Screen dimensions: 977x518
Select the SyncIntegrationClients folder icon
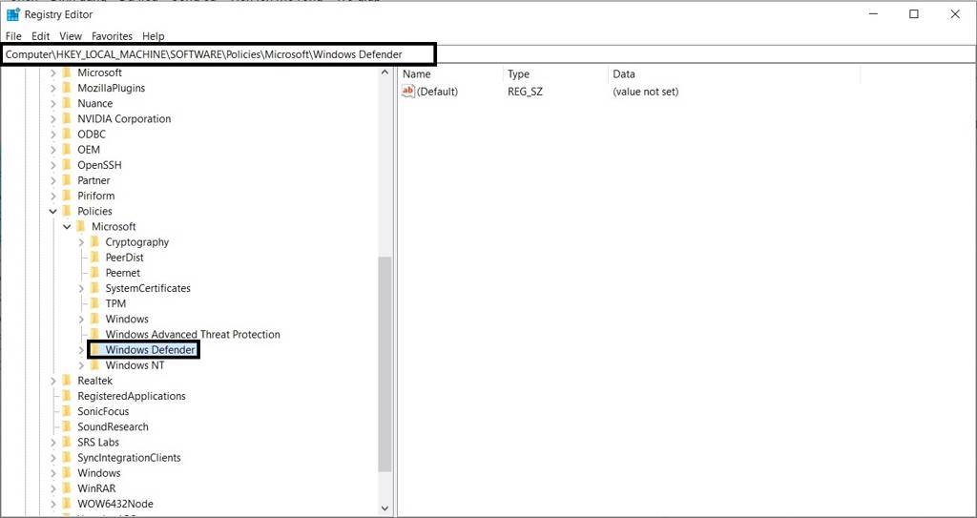68,458
